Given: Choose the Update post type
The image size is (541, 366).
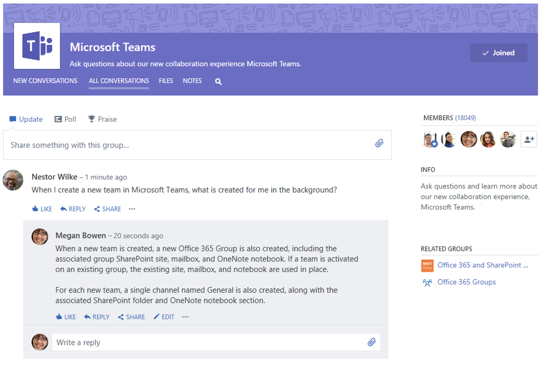Looking at the screenshot, I should tap(26, 119).
